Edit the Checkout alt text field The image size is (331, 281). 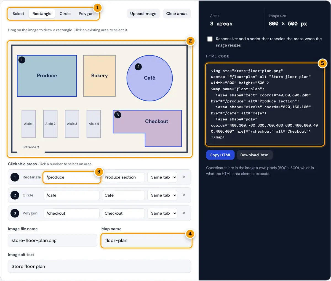[x=123, y=213]
